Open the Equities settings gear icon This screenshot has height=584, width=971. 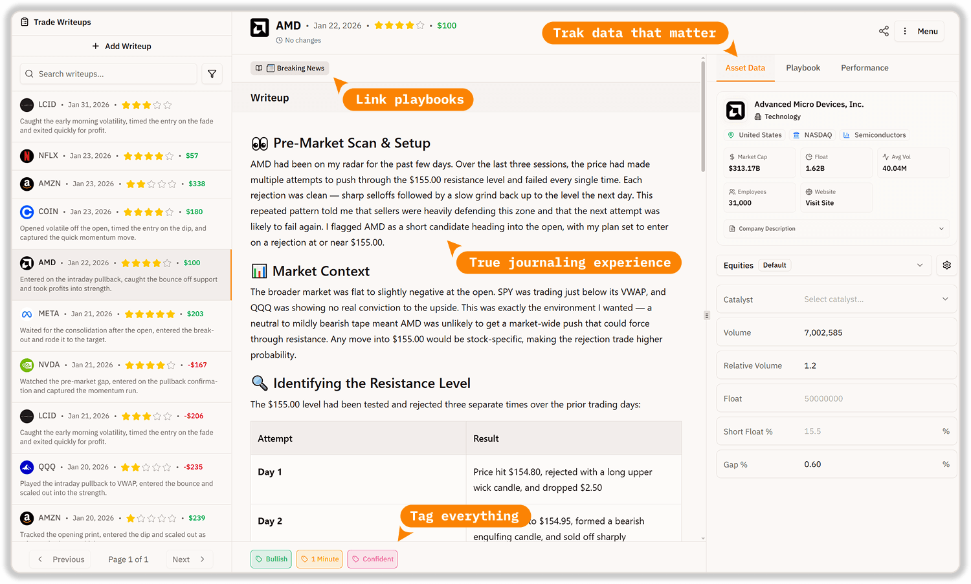(x=946, y=265)
